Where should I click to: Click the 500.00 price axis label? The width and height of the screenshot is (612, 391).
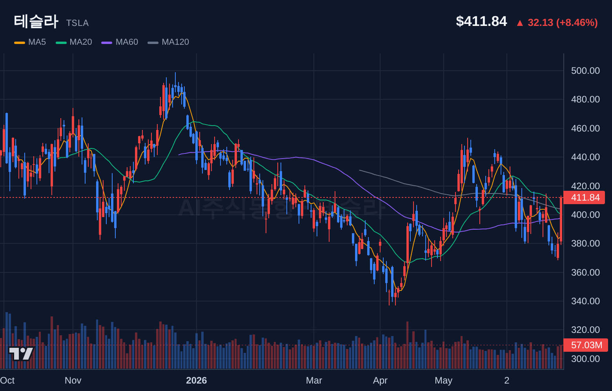coord(585,71)
